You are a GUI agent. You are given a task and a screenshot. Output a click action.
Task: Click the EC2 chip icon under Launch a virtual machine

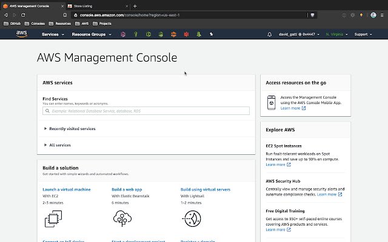53,219
